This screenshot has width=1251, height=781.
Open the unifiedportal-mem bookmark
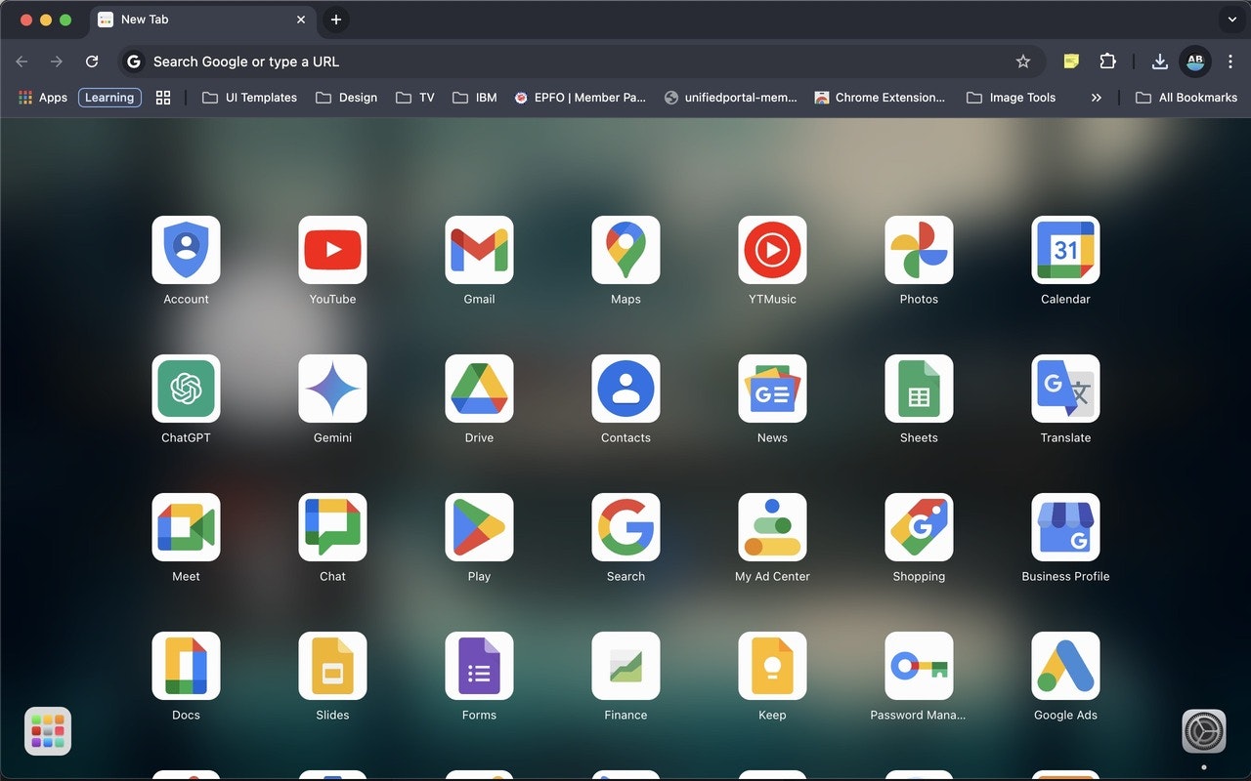pyautogui.click(x=731, y=98)
